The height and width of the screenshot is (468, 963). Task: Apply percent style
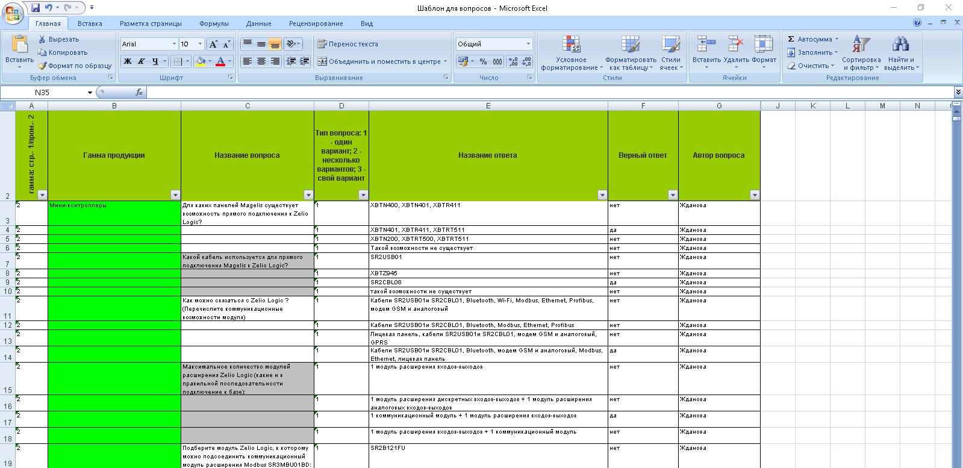[483, 61]
